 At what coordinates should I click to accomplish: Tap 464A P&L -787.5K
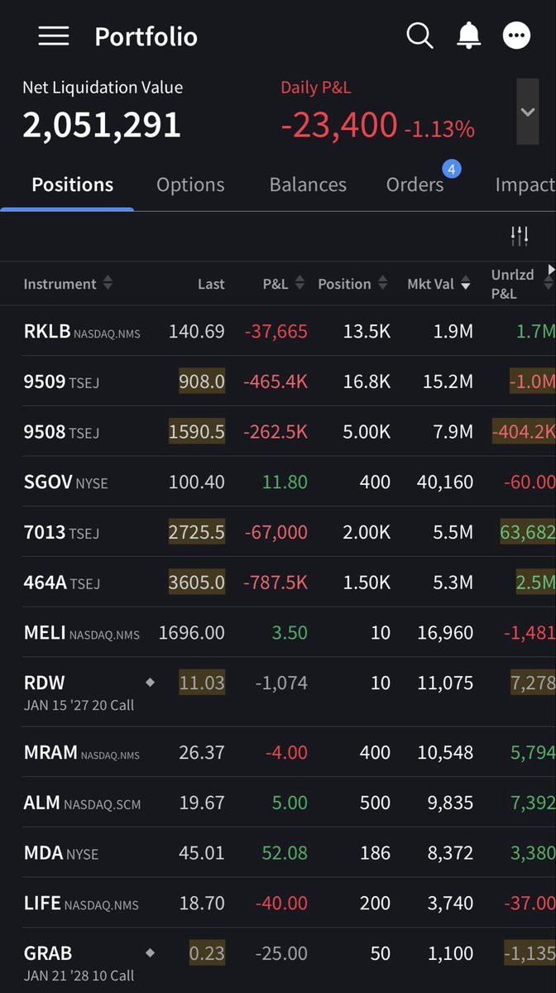[x=276, y=583]
